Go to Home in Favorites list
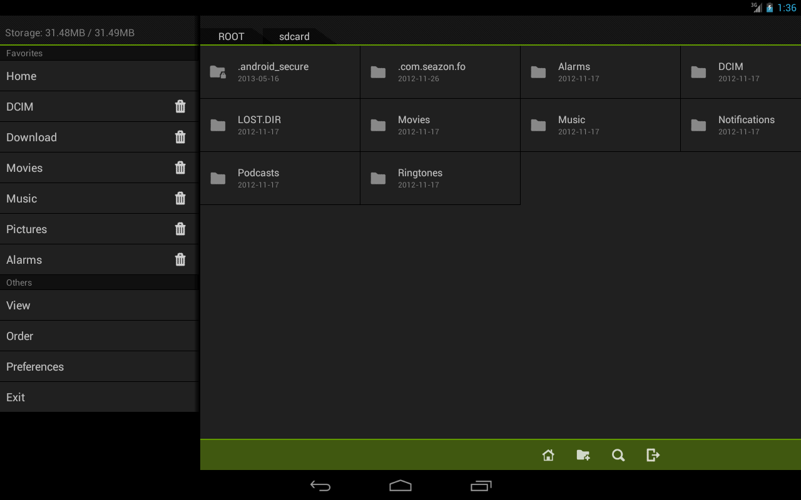801x500 pixels. pos(99,76)
